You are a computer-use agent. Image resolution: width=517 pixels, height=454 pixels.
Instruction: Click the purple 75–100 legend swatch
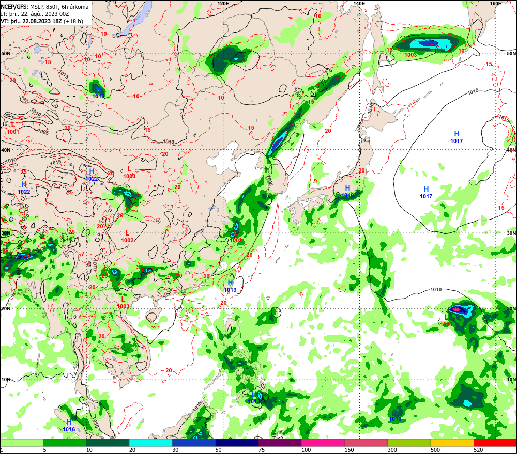280,443
